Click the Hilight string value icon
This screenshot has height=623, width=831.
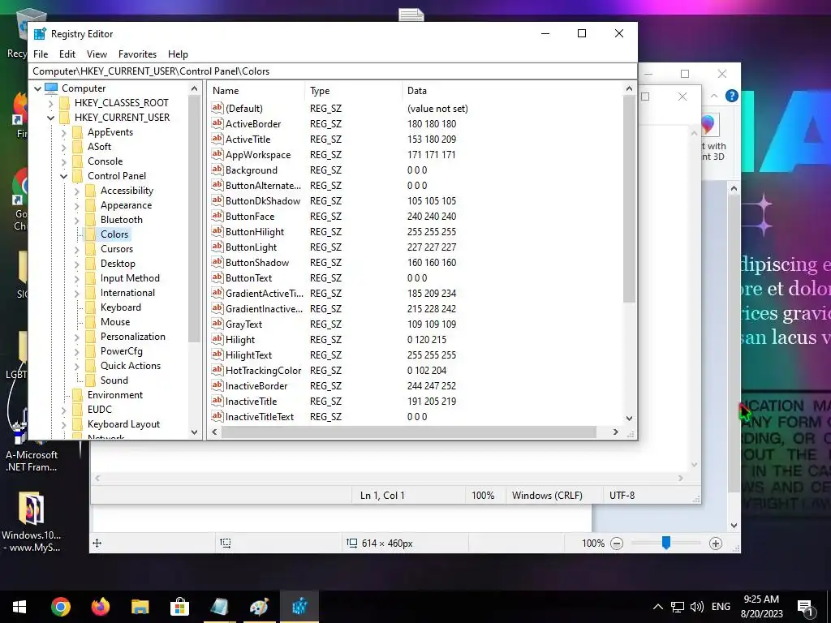coord(217,339)
